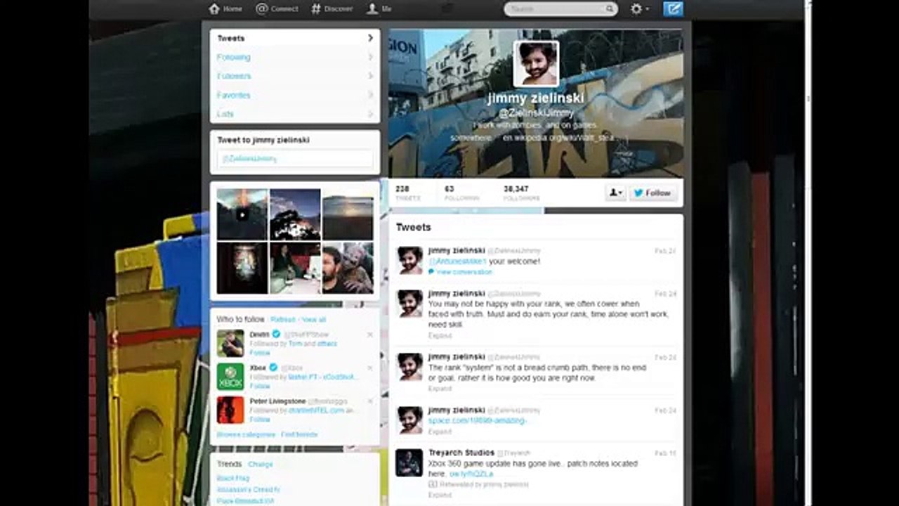Screen dimensions: 899x506
Task: Open the gear settings dropdown in the top bar
Action: [x=639, y=9]
